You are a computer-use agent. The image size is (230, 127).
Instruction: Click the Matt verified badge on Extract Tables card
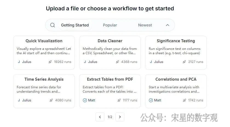coord(85,100)
